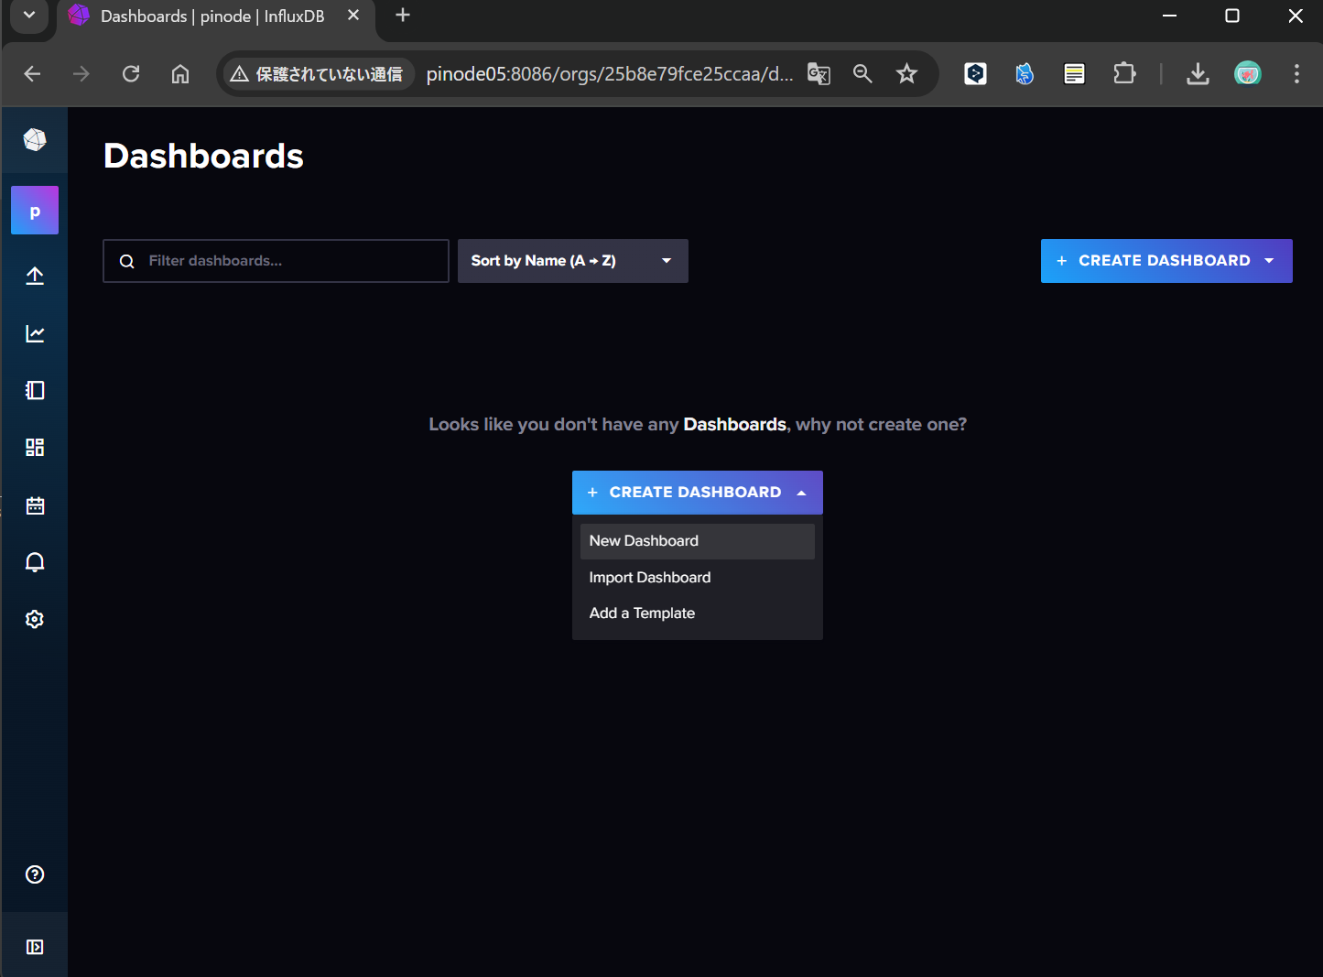Screen dimensions: 1323x977
Task: Open Data Explorer graph icon in sidebar
Action: (35, 333)
